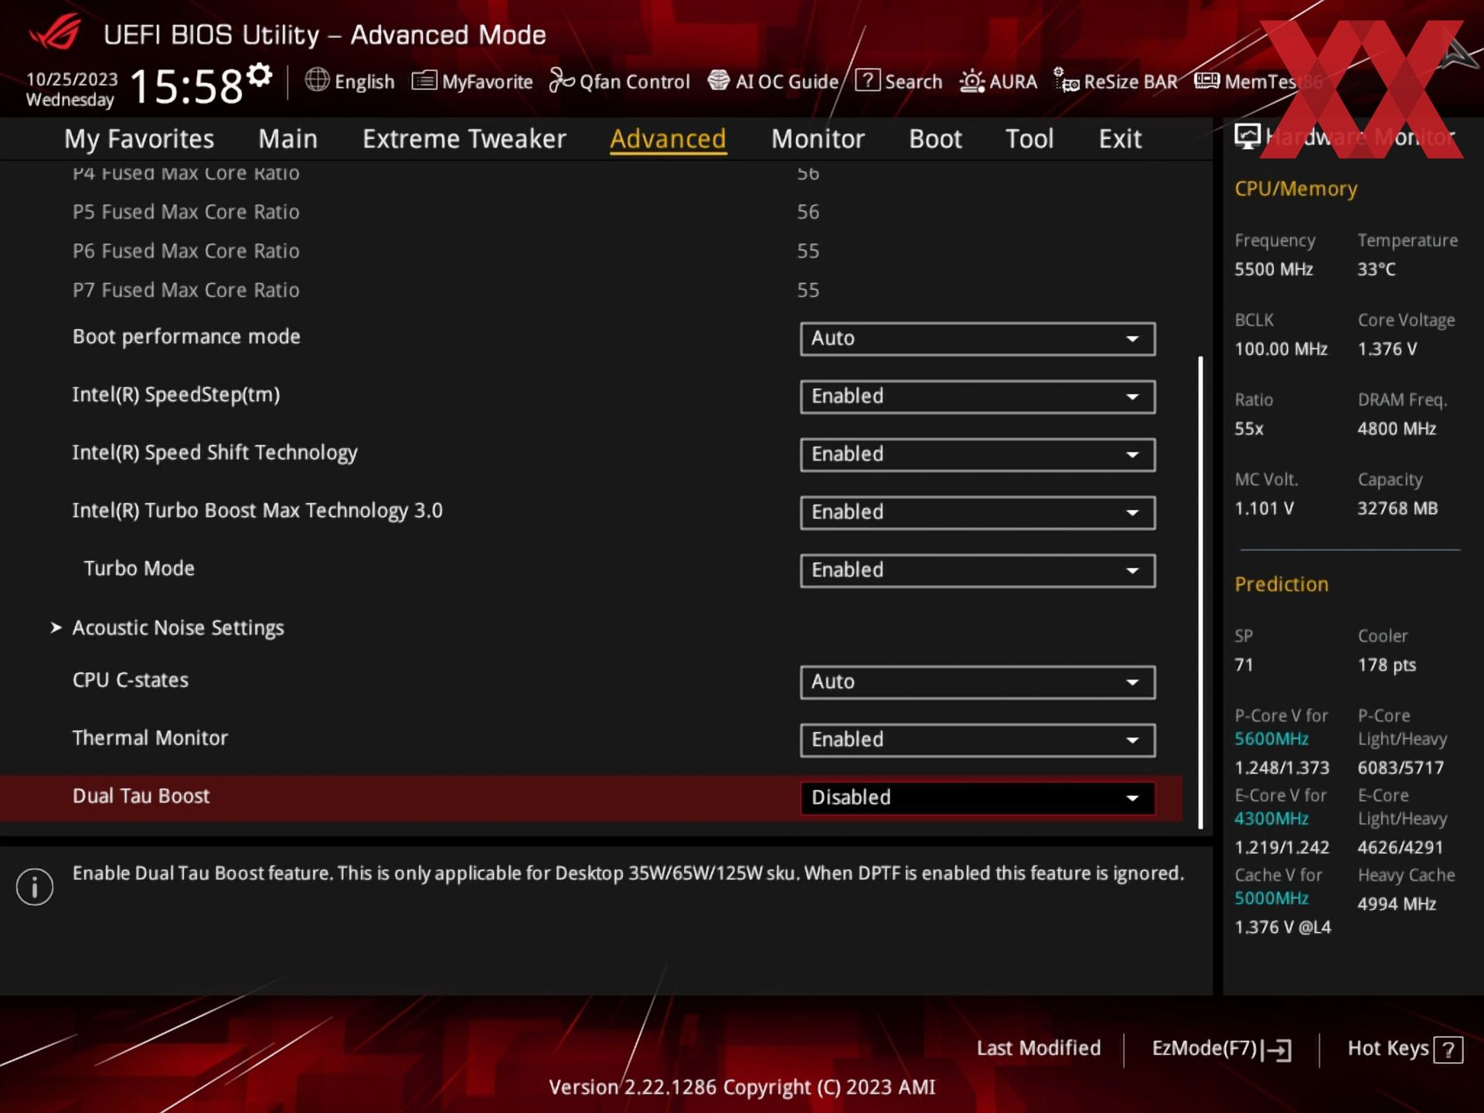Viewport: 1484px width, 1113px height.
Task: Launch MemTest86 icon
Action: pyautogui.click(x=1207, y=80)
